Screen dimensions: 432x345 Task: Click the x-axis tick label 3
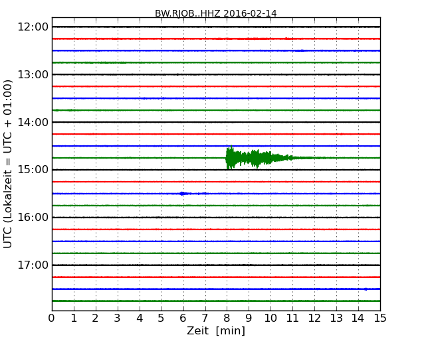118,318
